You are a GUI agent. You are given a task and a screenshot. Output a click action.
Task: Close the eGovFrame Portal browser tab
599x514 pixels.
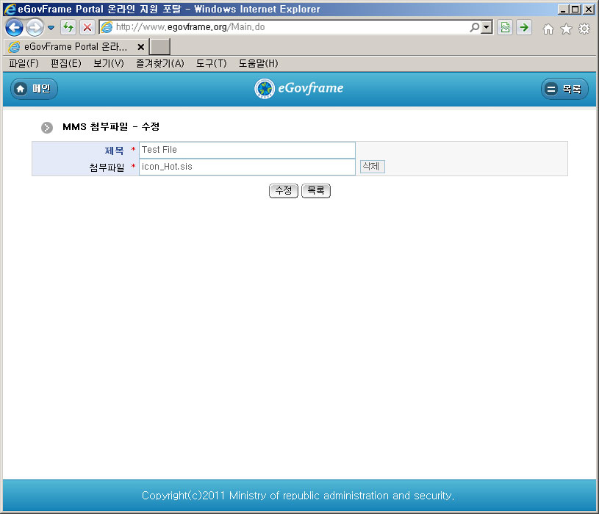pos(140,46)
